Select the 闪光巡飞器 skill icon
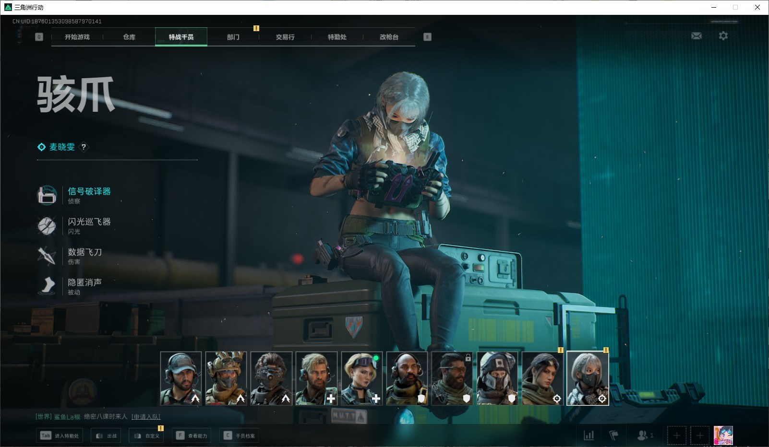This screenshot has width=769, height=447. point(47,225)
